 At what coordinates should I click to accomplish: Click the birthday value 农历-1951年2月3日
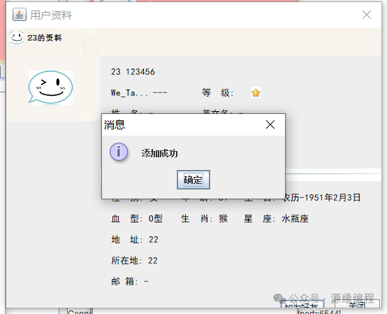coord(321,198)
